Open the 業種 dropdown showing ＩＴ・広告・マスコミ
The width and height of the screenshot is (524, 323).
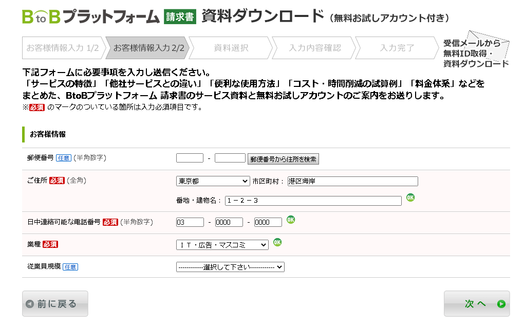(x=222, y=245)
